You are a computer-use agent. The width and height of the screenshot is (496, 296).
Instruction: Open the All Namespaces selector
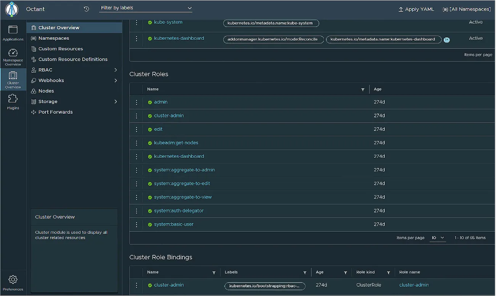coord(466,9)
